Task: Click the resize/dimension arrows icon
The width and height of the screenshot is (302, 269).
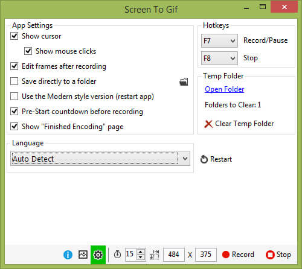Action: [x=155, y=255]
